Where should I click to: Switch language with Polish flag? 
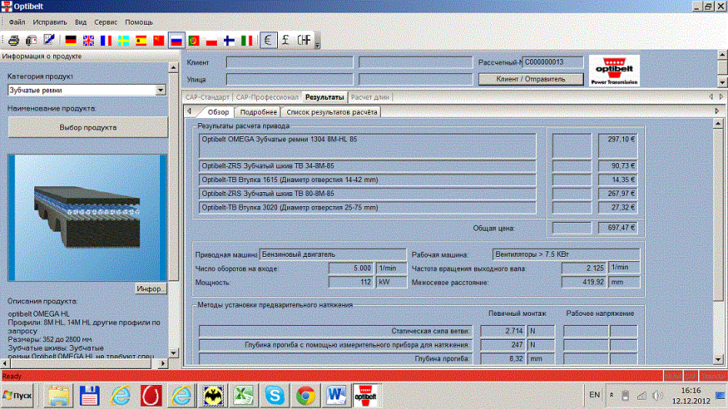click(211, 41)
